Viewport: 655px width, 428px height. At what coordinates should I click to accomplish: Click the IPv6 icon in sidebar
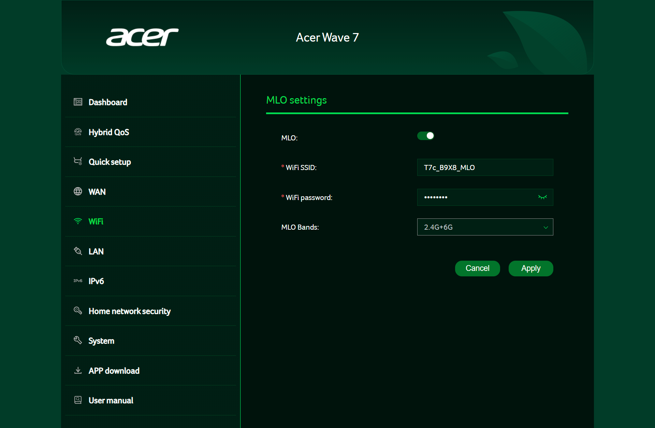tap(78, 281)
